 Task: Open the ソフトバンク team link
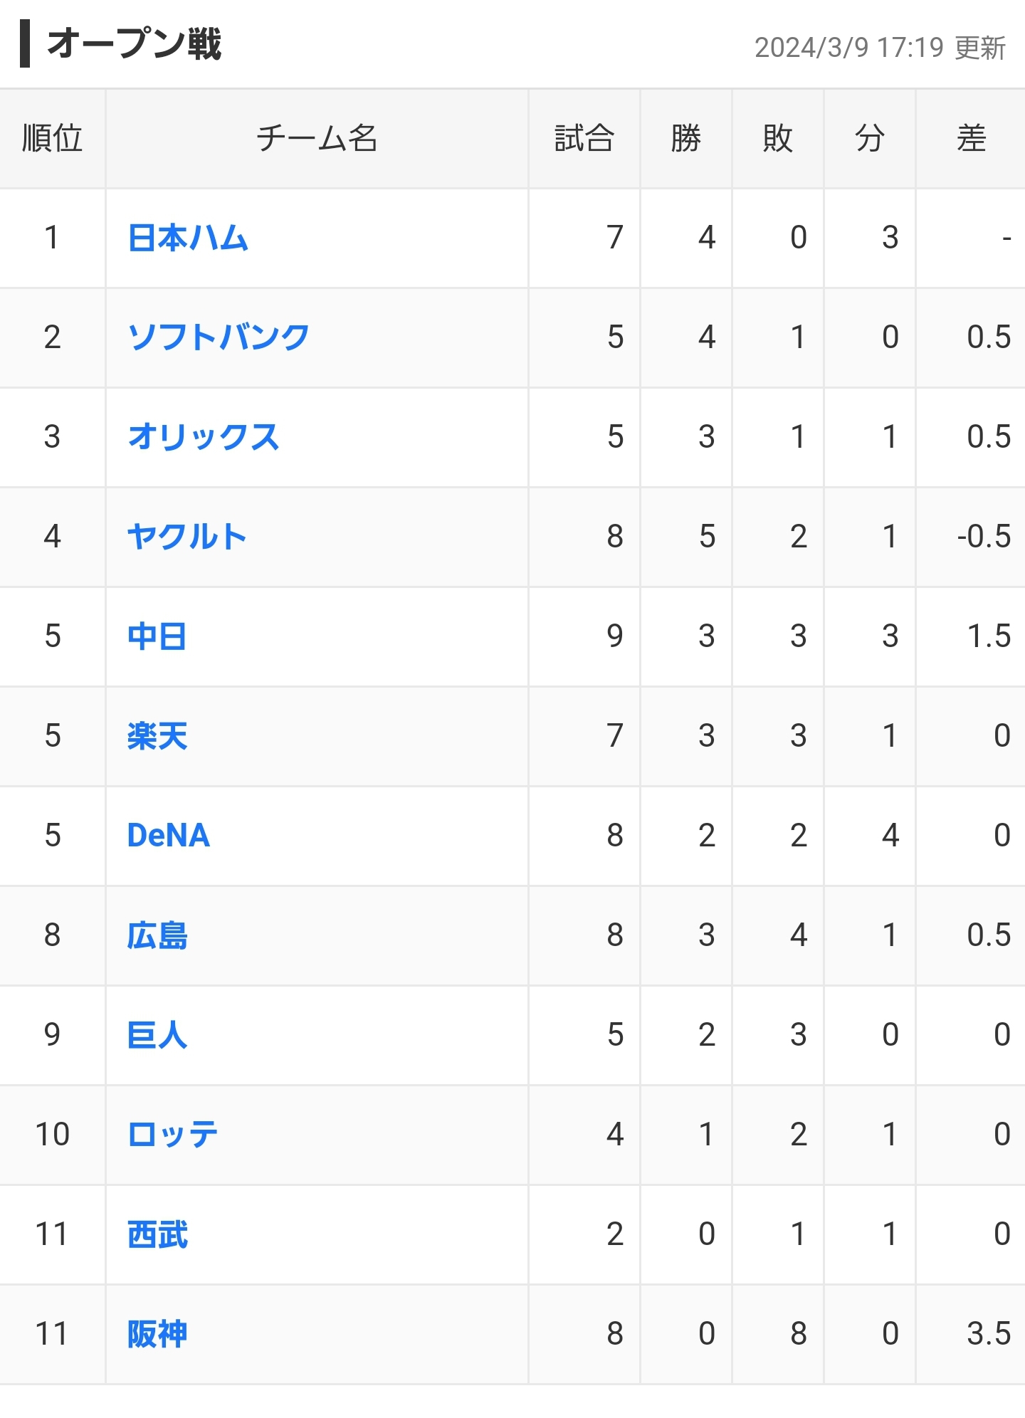pyautogui.click(x=219, y=337)
